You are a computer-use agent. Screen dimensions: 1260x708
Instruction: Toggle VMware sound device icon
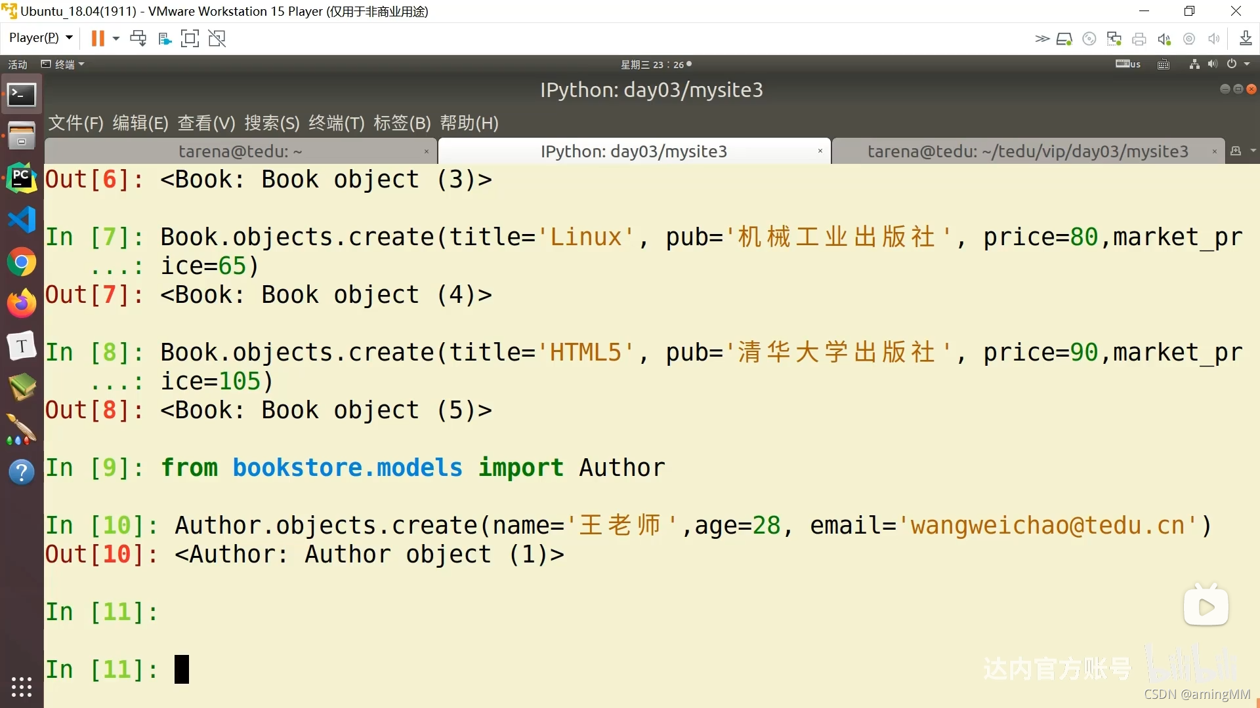(1164, 39)
